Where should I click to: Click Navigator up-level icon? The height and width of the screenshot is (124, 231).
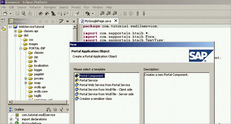point(53,21)
